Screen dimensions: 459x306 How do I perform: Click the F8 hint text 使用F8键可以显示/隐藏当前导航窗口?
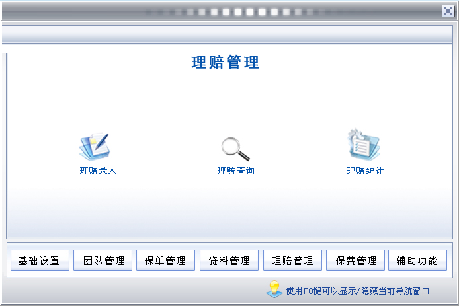coord(357,291)
